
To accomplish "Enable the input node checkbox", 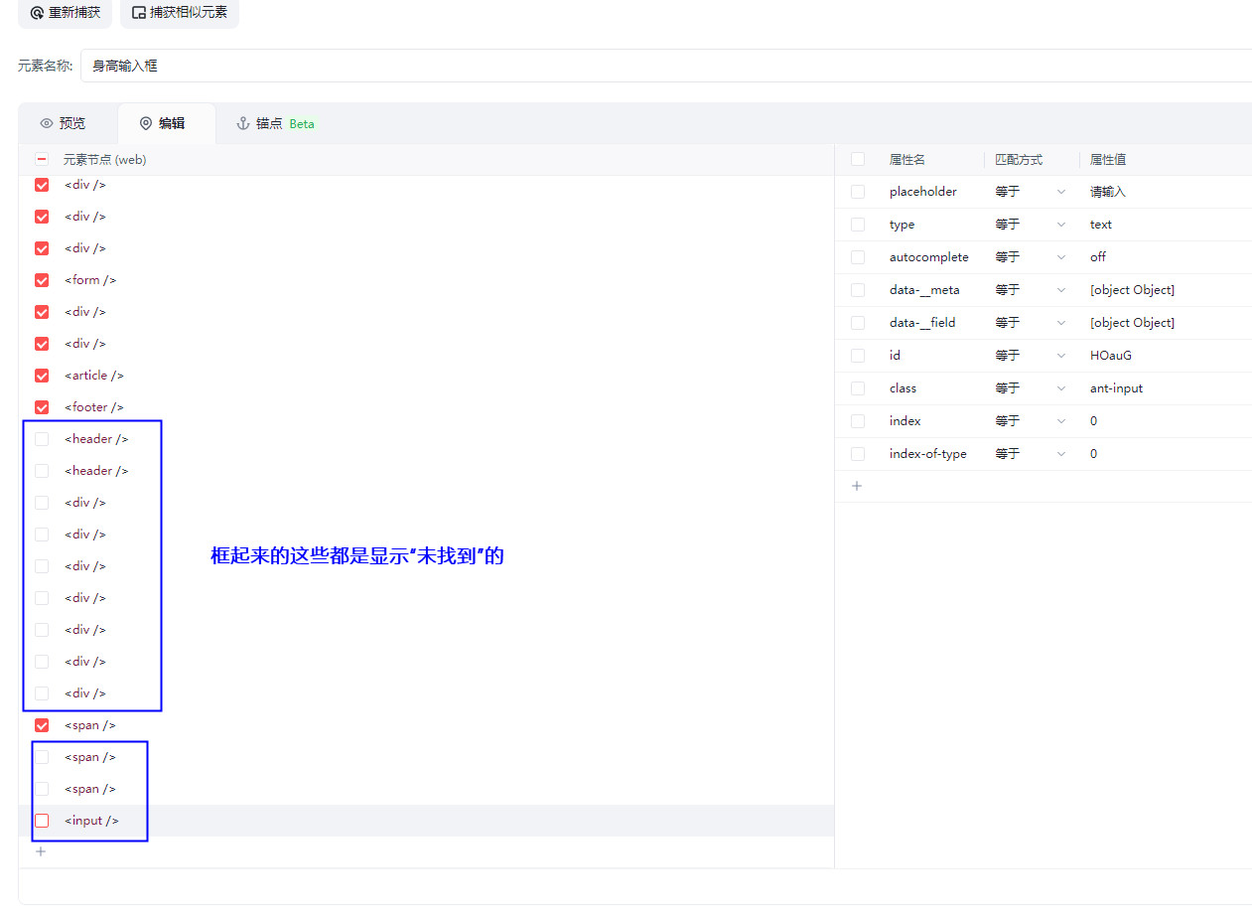I will pyautogui.click(x=42, y=821).
